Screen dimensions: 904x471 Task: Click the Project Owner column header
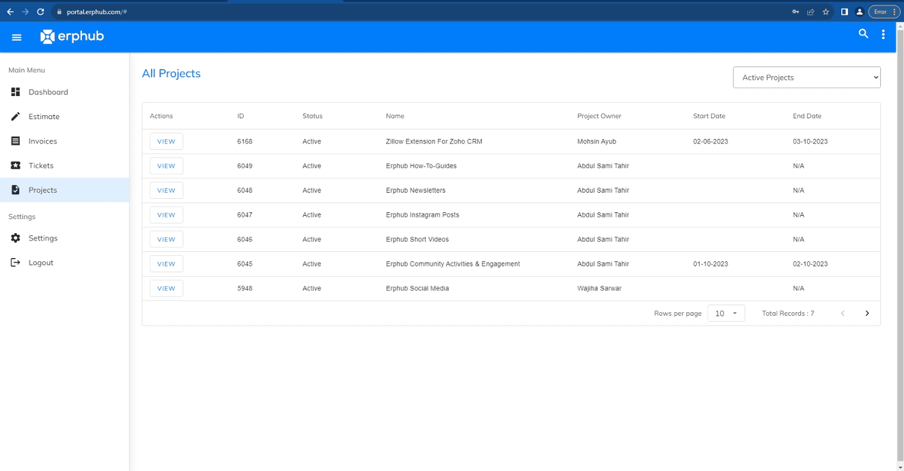pos(599,116)
